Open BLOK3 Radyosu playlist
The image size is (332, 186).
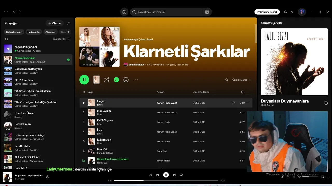point(38,82)
